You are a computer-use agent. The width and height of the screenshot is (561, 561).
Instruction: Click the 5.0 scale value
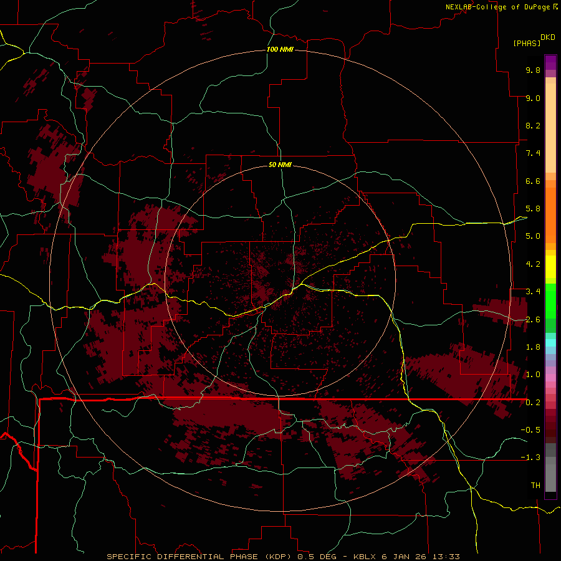click(533, 236)
